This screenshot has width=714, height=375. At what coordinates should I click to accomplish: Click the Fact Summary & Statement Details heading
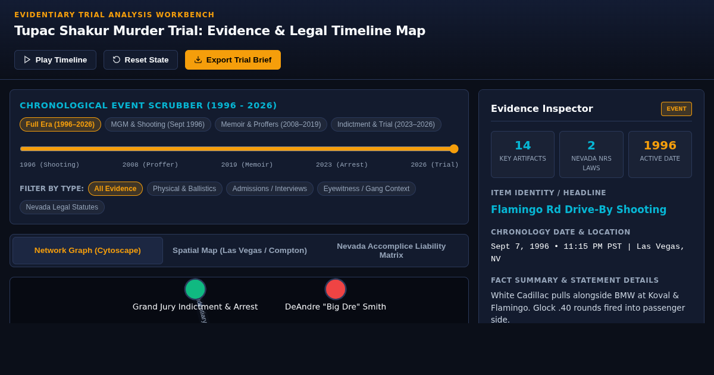(575, 280)
